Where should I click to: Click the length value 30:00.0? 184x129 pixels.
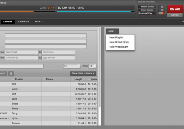click(x=82, y=84)
